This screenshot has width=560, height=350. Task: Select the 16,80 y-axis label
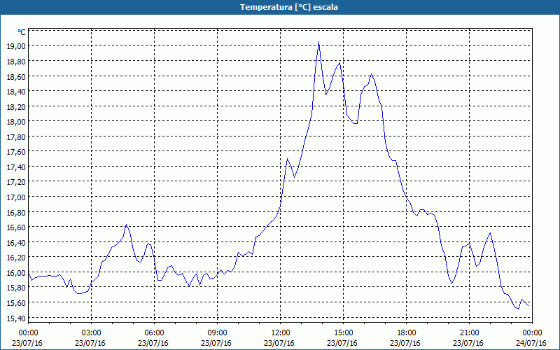pyautogui.click(x=16, y=213)
